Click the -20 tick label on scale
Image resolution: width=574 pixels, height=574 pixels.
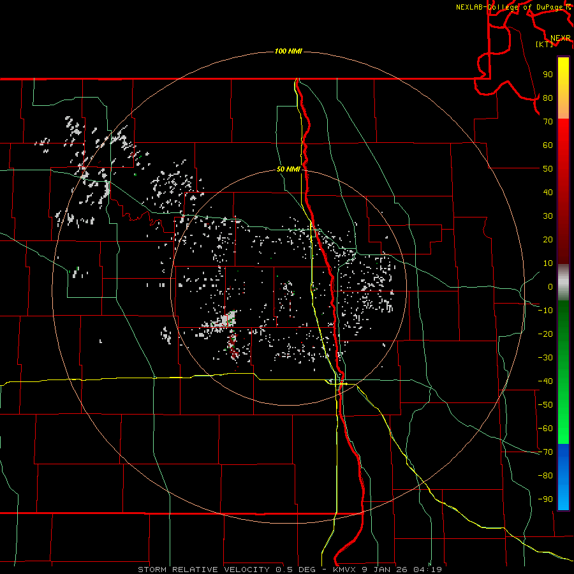(545, 334)
